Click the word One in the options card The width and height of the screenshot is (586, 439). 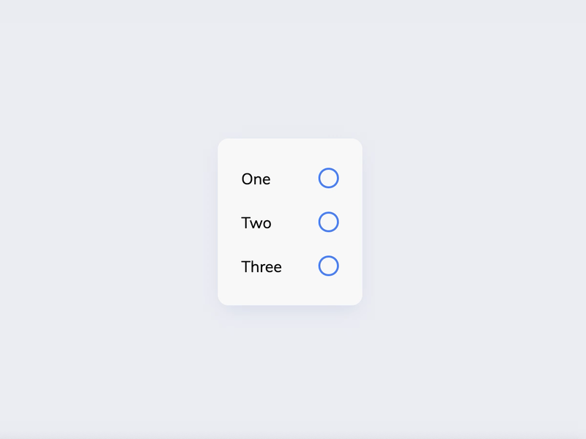(x=256, y=179)
